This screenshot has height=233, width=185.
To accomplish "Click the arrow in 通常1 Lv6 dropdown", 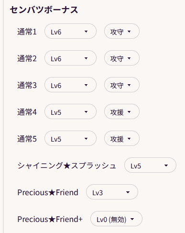I will 86,32.
